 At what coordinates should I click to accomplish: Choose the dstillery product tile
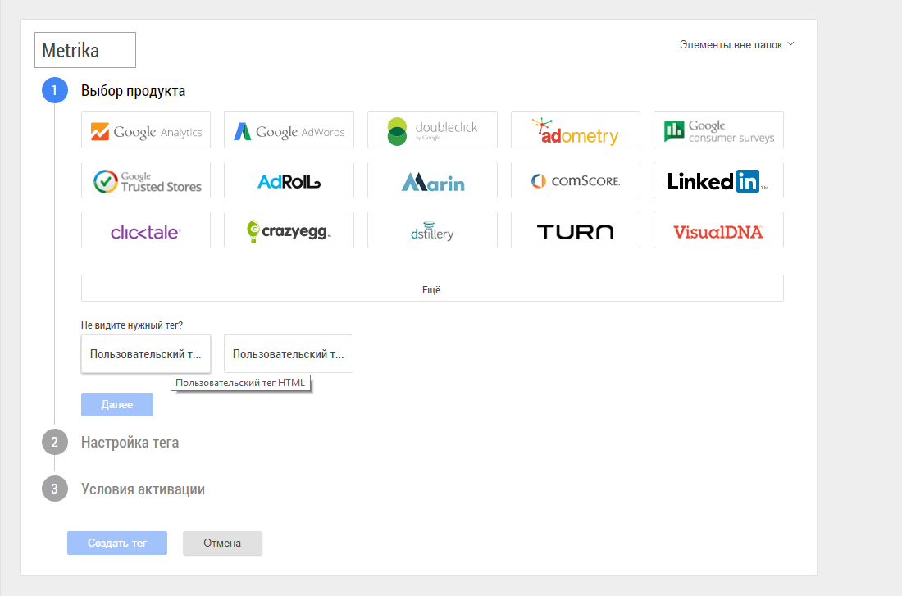432,230
